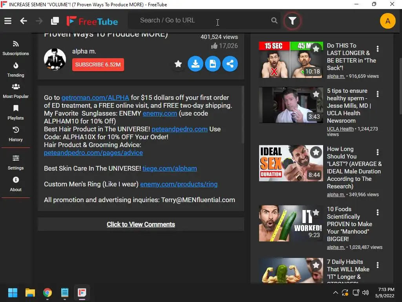Open peteandpedro.com/pages/advice link
Image resolution: width=402 pixels, height=302 pixels.
point(93,153)
